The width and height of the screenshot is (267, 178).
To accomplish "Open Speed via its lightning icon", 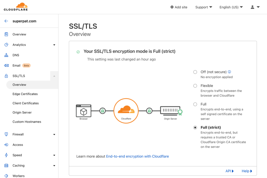I will (6, 155).
